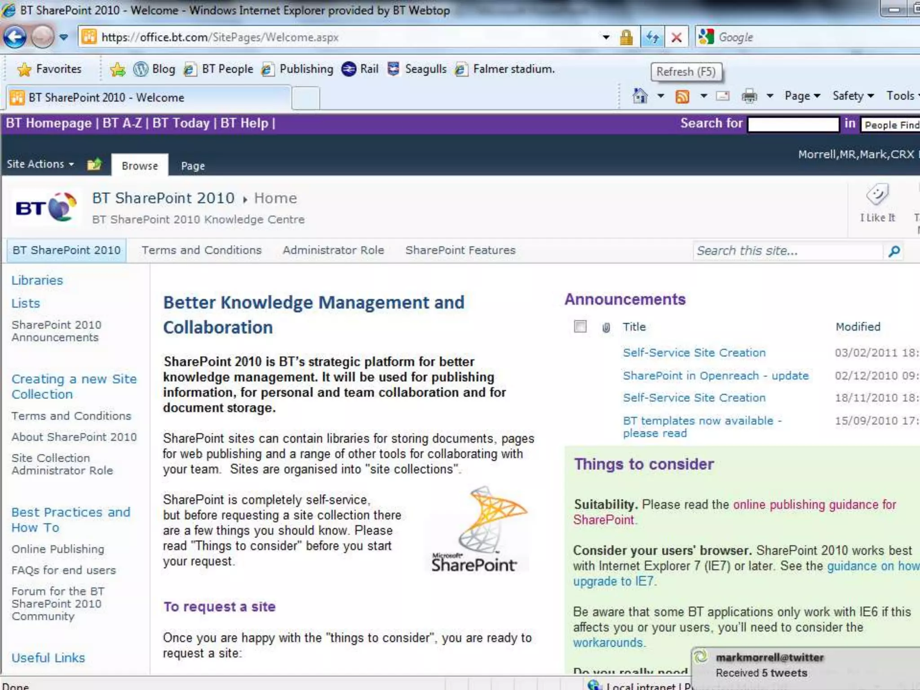Viewport: 920px width, 690px height.
Task: Open the Site Actions menu
Action: (x=40, y=164)
